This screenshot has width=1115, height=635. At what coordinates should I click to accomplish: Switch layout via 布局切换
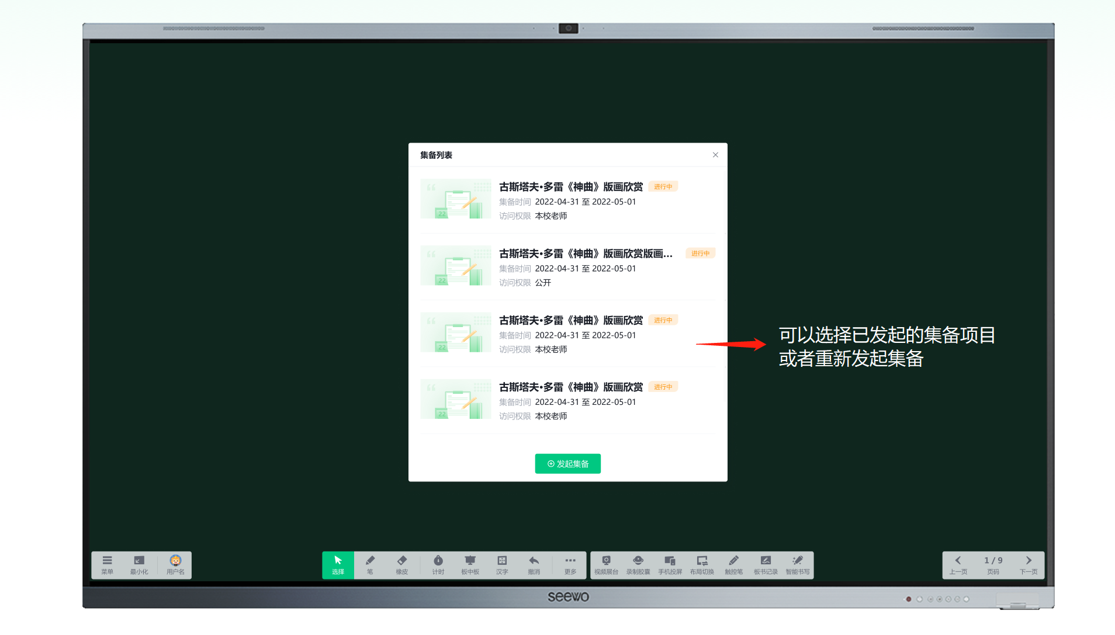coord(702,564)
